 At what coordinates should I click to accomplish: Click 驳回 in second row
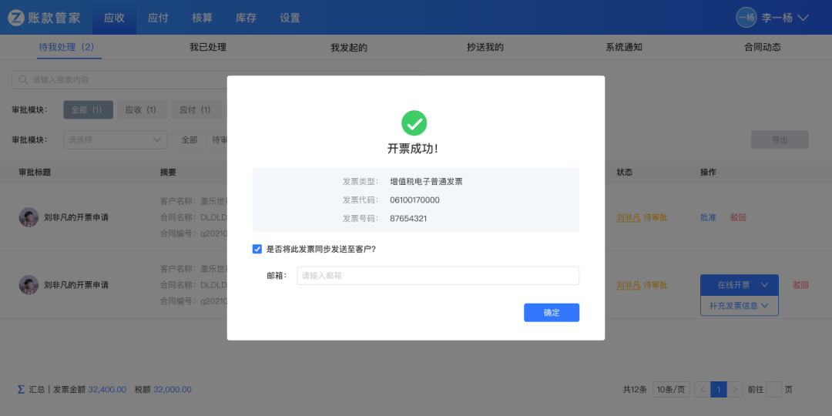[x=800, y=285]
